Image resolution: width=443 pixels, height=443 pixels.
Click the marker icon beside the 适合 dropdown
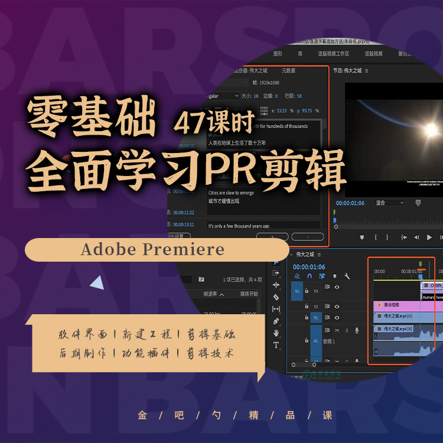[418, 203]
